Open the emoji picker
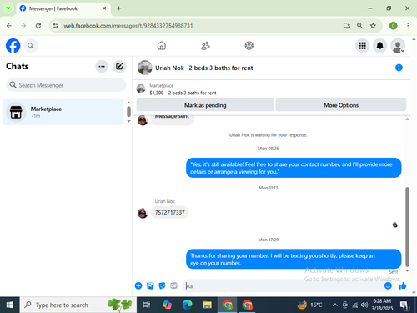417x313 pixels. click(x=388, y=285)
